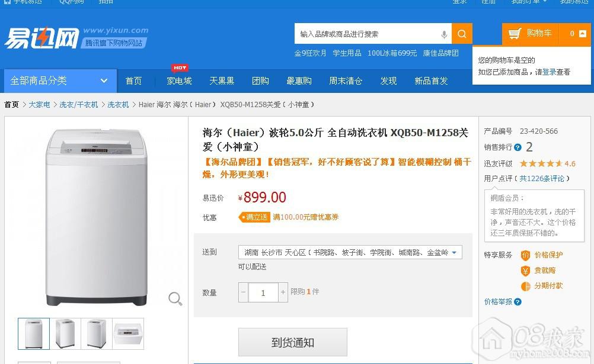
Task: Collapse the shopping cart count arrow
Action: tap(582, 34)
